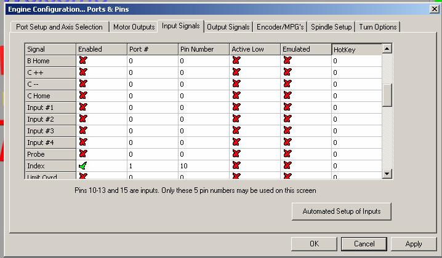Disable the green Index enabled checkmark
This screenshot has width=442, height=258.
[x=83, y=166]
